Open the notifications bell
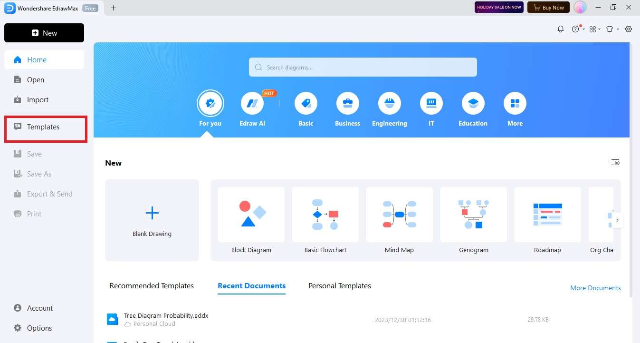 pos(561,29)
